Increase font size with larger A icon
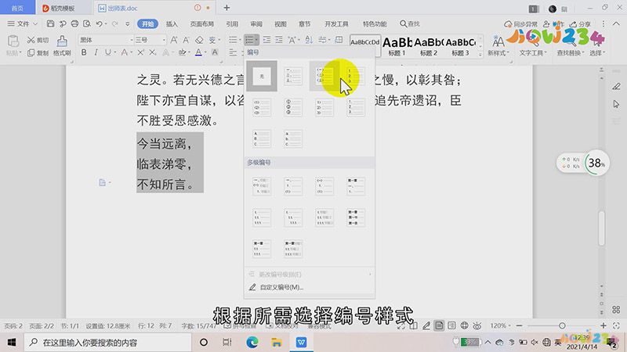627x352 pixels. 174,40
